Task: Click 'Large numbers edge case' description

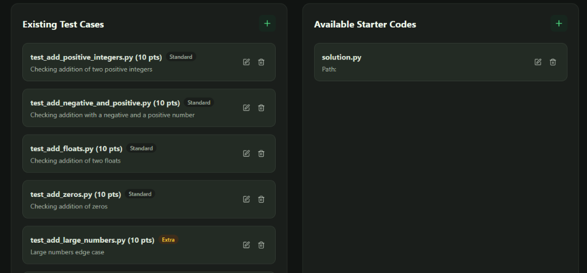Action: pyautogui.click(x=68, y=252)
